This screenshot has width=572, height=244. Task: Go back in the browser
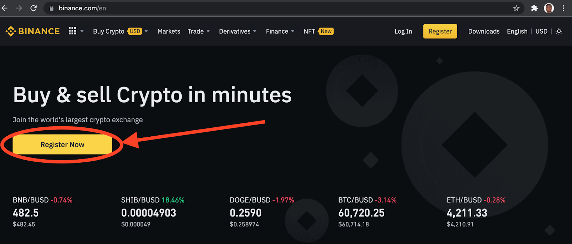click(5, 8)
